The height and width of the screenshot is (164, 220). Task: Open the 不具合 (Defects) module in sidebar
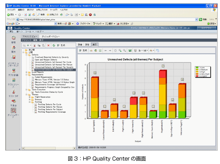(13, 102)
